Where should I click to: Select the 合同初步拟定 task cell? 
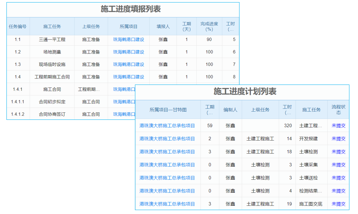point(52,102)
